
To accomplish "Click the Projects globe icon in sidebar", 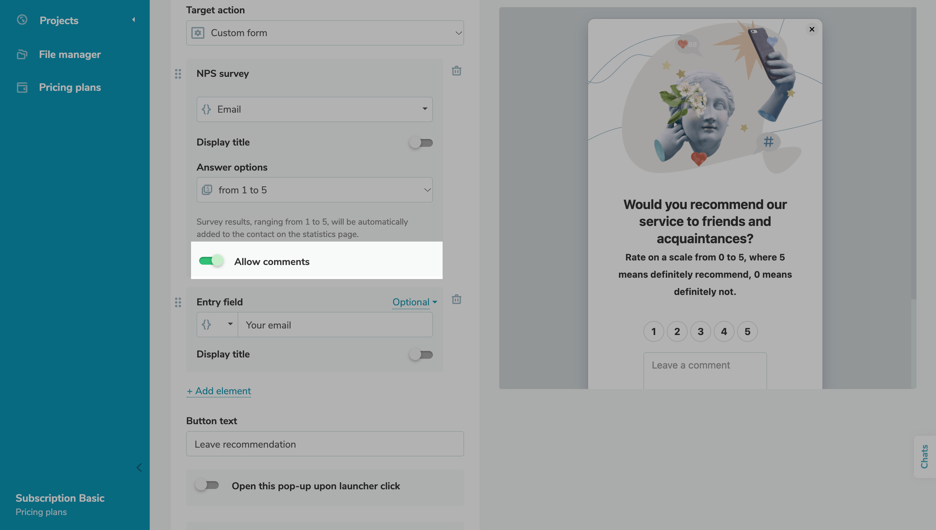I will [x=22, y=20].
